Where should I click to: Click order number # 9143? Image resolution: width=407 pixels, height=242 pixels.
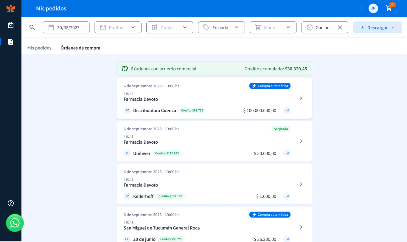[128, 136]
